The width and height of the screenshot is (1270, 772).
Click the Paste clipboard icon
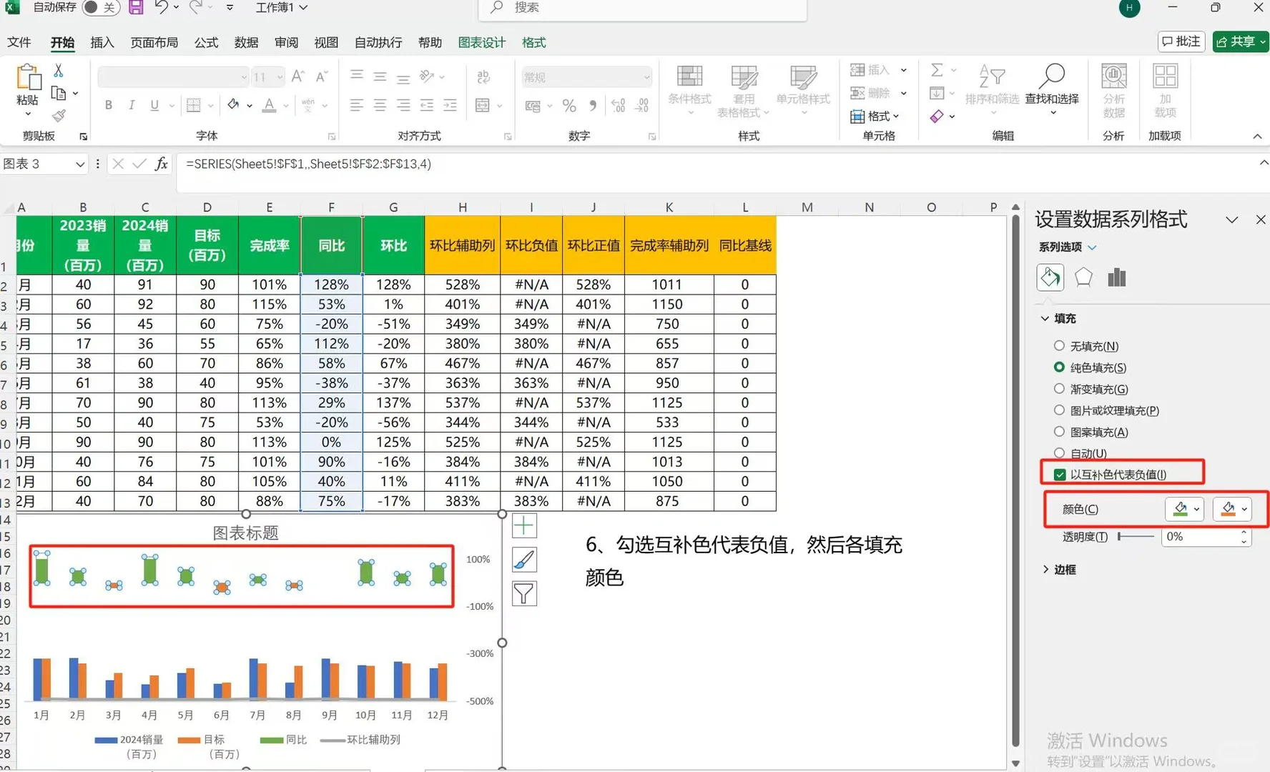click(29, 78)
